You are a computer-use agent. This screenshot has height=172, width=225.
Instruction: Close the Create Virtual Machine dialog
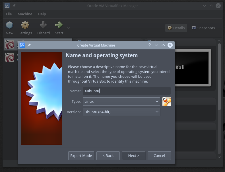(170, 45)
